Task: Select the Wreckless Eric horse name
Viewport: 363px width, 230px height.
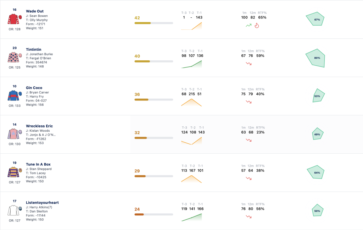Action: pyautogui.click(x=39, y=126)
